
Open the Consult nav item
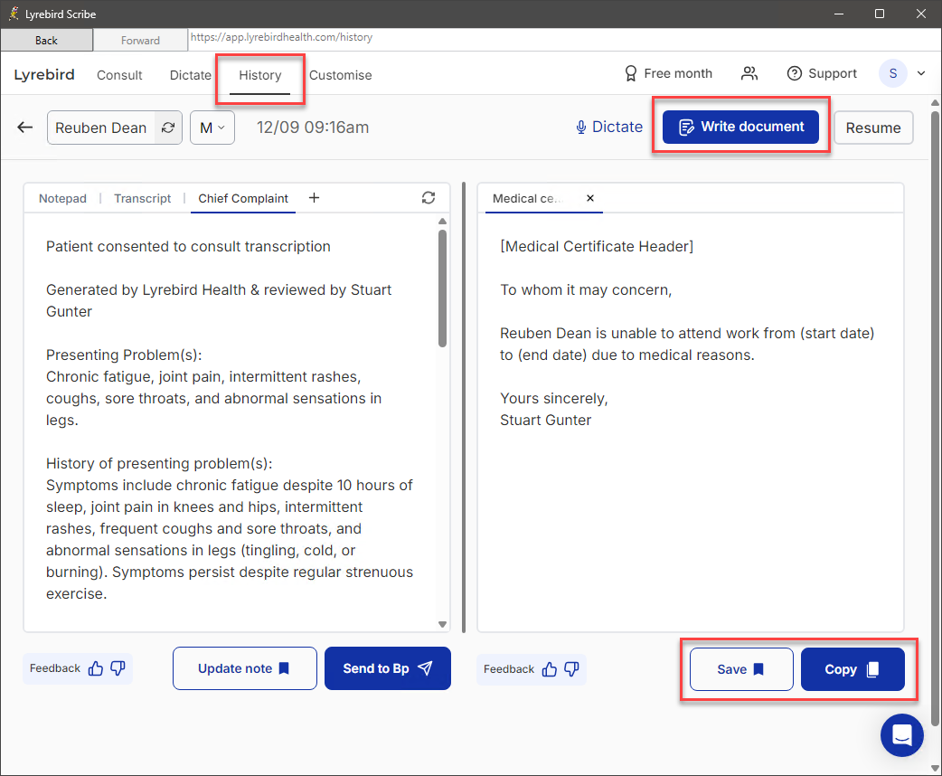(x=119, y=75)
